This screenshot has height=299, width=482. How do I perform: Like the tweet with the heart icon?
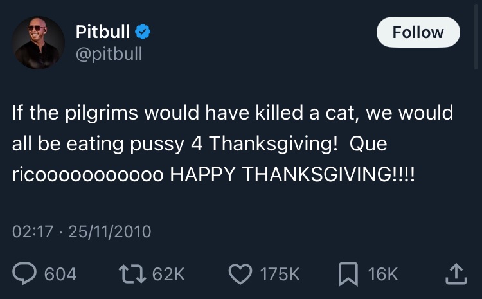pyautogui.click(x=240, y=275)
